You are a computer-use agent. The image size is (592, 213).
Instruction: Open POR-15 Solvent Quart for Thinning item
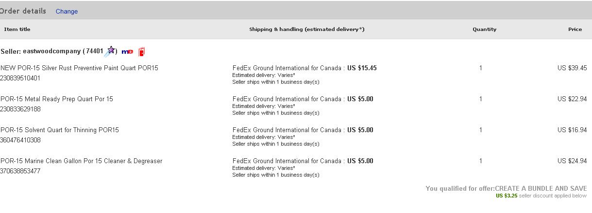click(x=59, y=130)
